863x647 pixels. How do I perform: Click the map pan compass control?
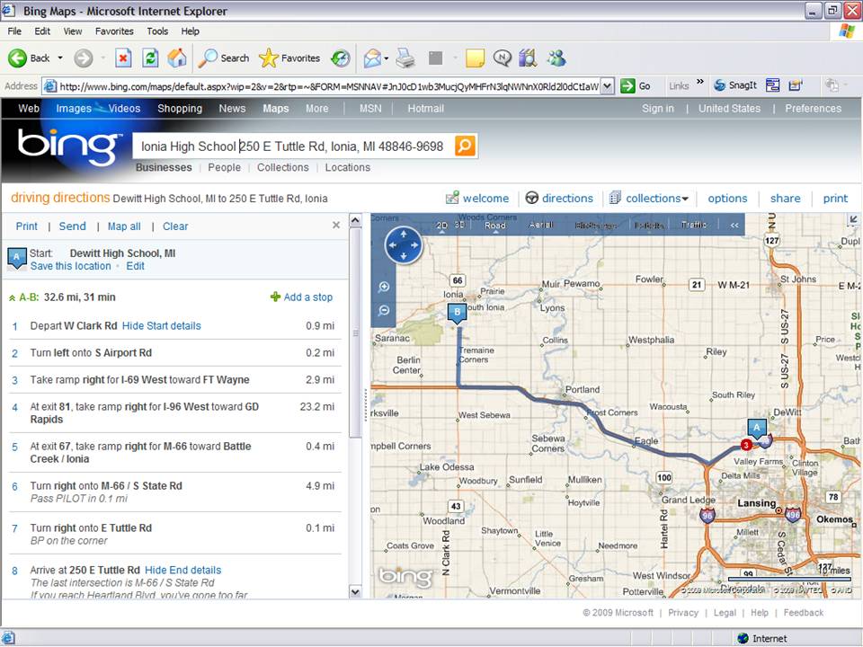coord(404,244)
